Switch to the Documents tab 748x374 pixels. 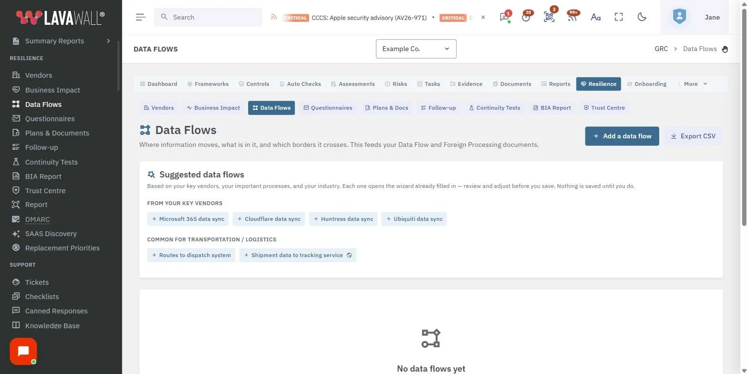512,84
